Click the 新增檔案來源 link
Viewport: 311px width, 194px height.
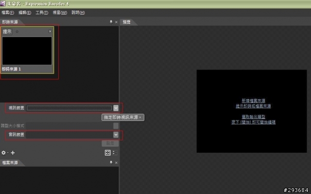pyautogui.click(x=253, y=101)
